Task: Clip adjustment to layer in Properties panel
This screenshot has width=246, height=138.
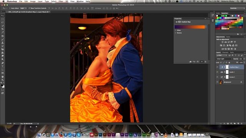Action: [190, 62]
